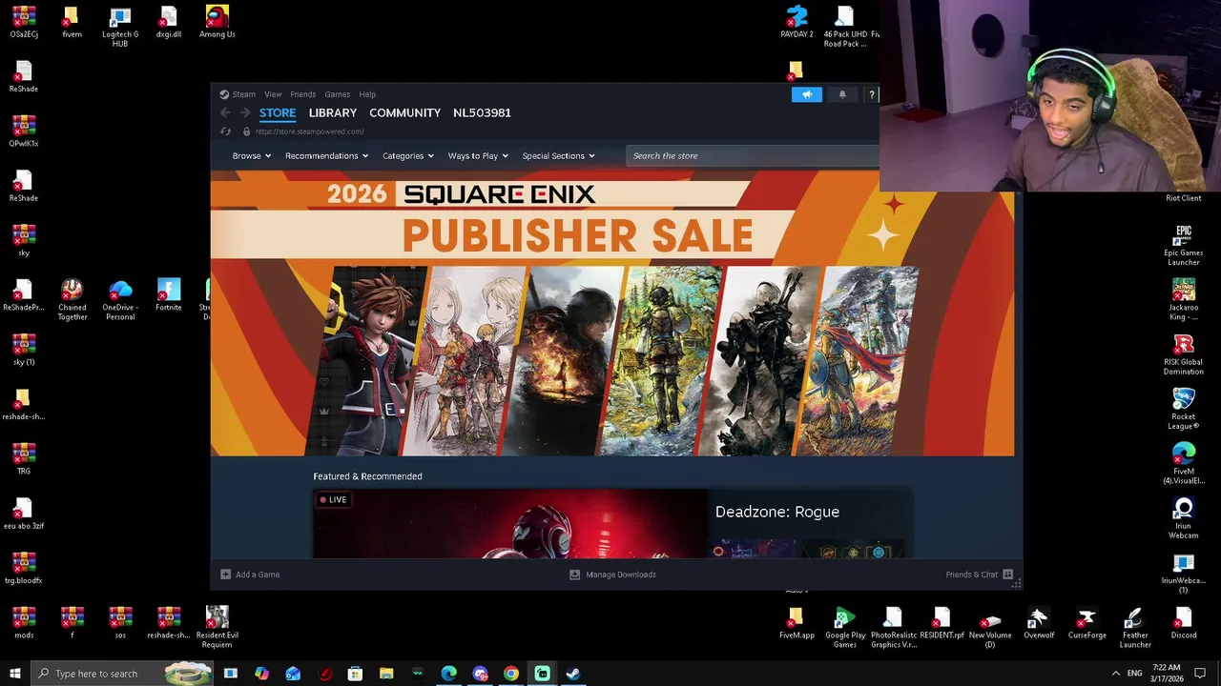This screenshot has height=686, width=1221.
Task: Select CurseForge desktop icon
Action: coord(1086,623)
